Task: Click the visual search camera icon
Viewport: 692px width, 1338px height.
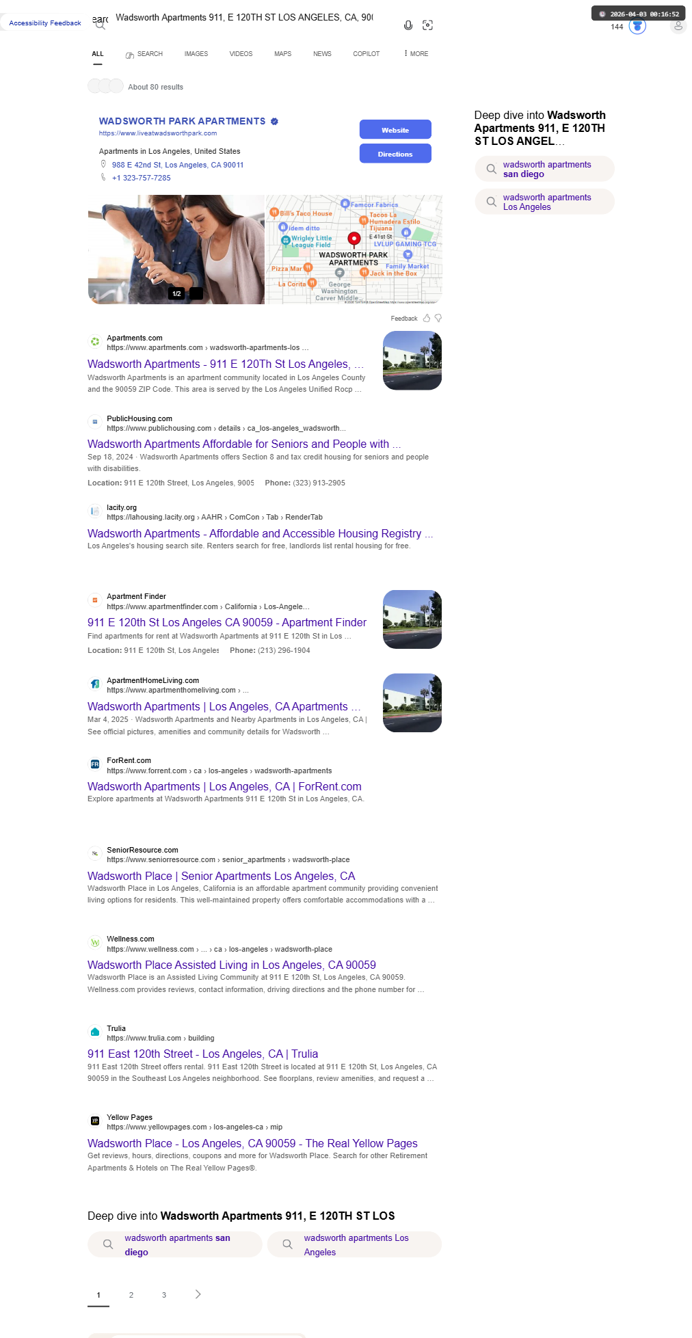Action: click(x=428, y=25)
